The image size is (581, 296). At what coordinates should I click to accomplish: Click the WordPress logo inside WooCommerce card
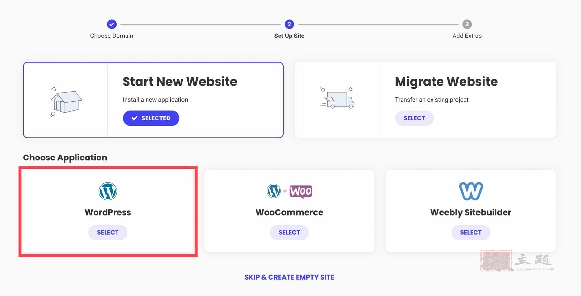(274, 191)
